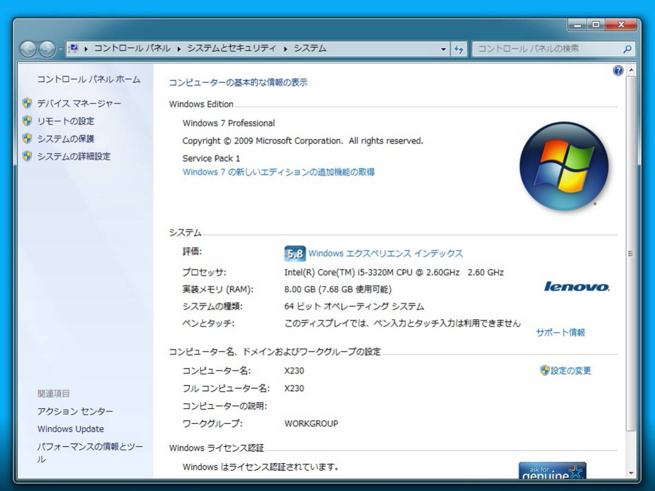655x491 pixels.
Task: Click the Lenovo logo
Action: click(576, 286)
